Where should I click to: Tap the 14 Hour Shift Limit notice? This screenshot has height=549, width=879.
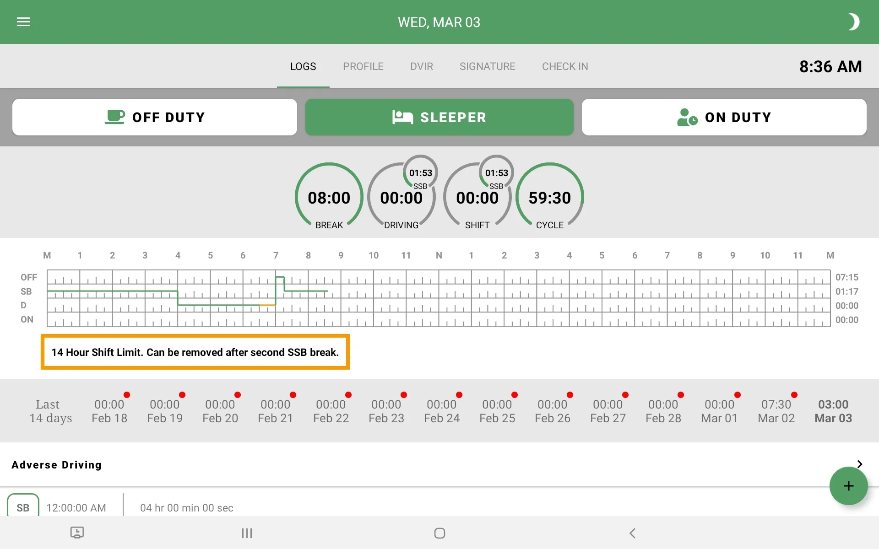195,352
